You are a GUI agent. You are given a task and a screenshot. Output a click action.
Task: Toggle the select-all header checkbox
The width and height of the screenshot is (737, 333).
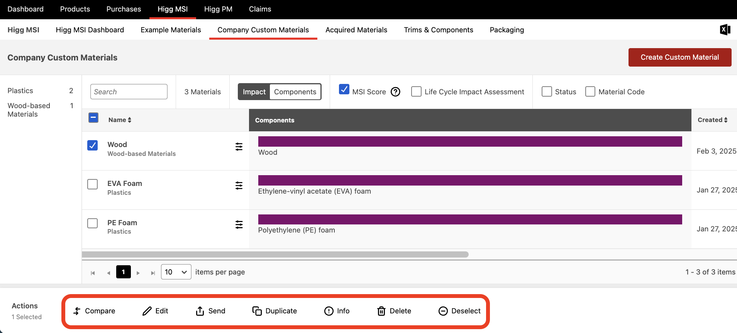coord(93,118)
